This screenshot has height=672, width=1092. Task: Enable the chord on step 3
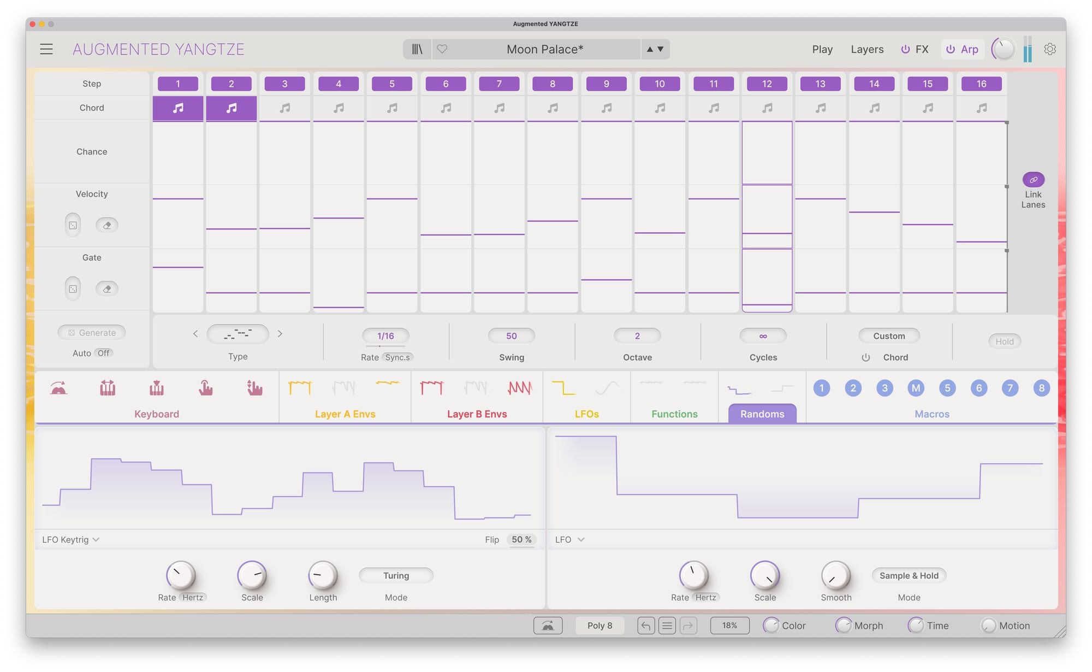284,108
